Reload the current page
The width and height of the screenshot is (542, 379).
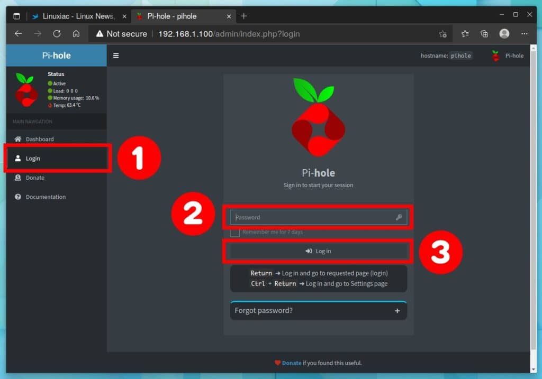tap(57, 33)
